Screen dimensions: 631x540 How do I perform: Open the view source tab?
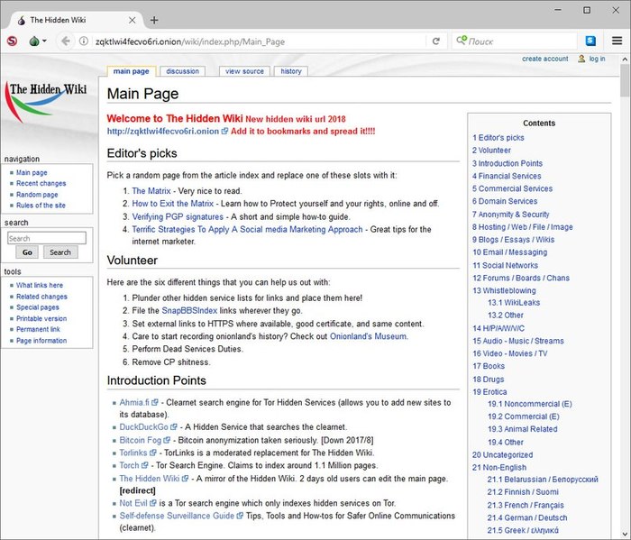click(x=244, y=71)
